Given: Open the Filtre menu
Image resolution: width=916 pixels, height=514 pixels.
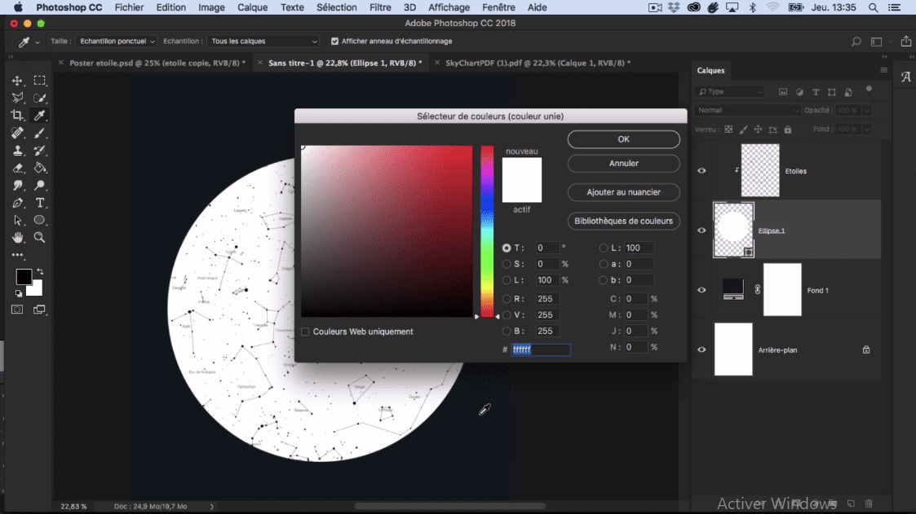Looking at the screenshot, I should pos(380,7).
